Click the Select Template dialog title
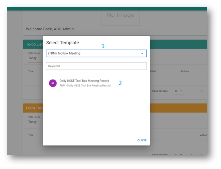The width and height of the screenshot is (221, 169). click(x=63, y=43)
